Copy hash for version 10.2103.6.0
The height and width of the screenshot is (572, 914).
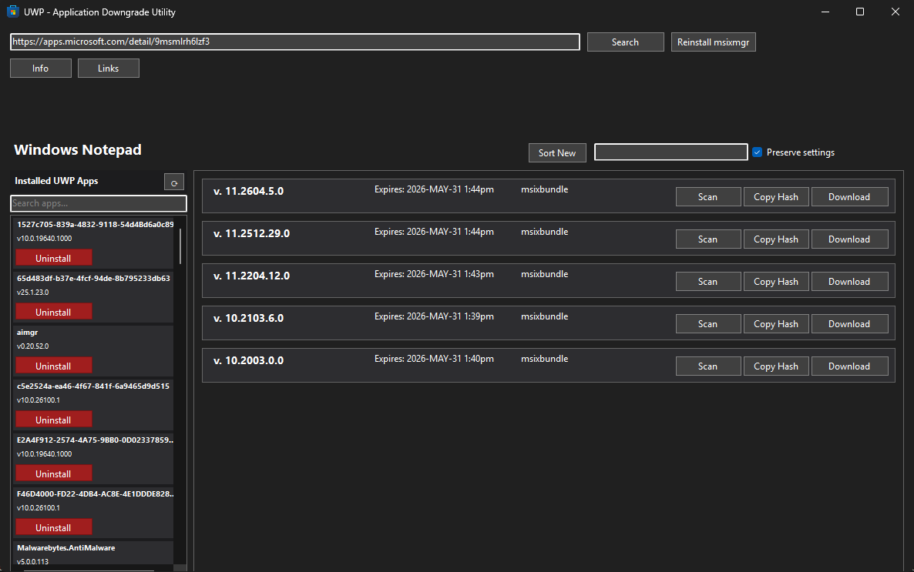(776, 324)
